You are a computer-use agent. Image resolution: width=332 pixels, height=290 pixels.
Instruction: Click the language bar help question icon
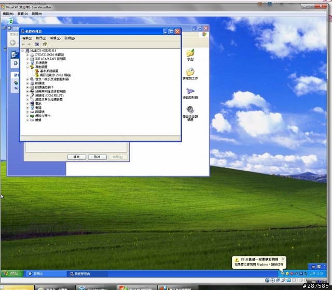(319, 267)
